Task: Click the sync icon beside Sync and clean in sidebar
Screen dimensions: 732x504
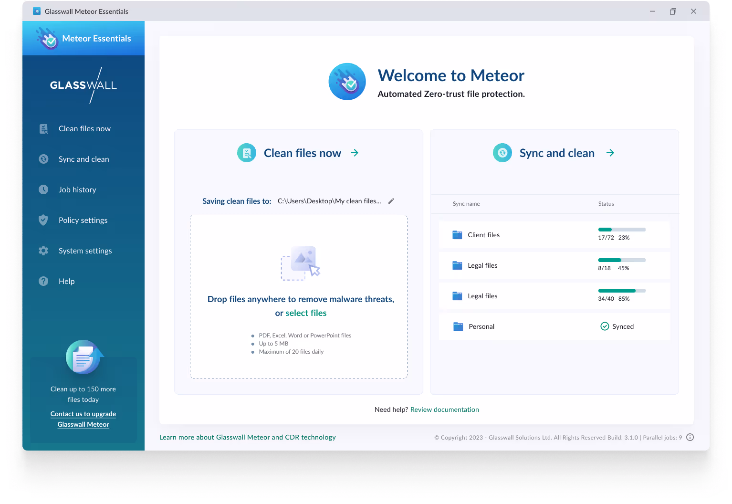Action: (43, 159)
